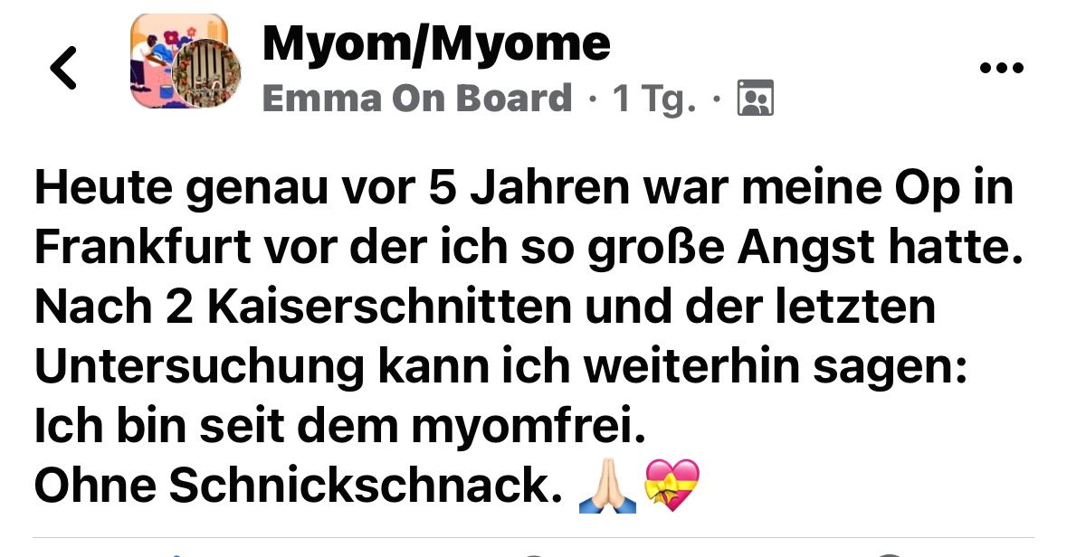
Task: Tap the word 'Kaiserschnitten' in the post
Action: 389,306
